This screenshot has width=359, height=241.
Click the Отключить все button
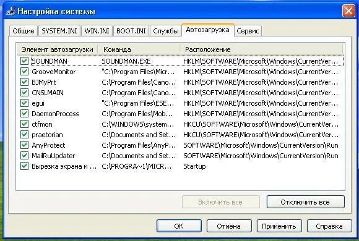pyautogui.click(x=305, y=202)
